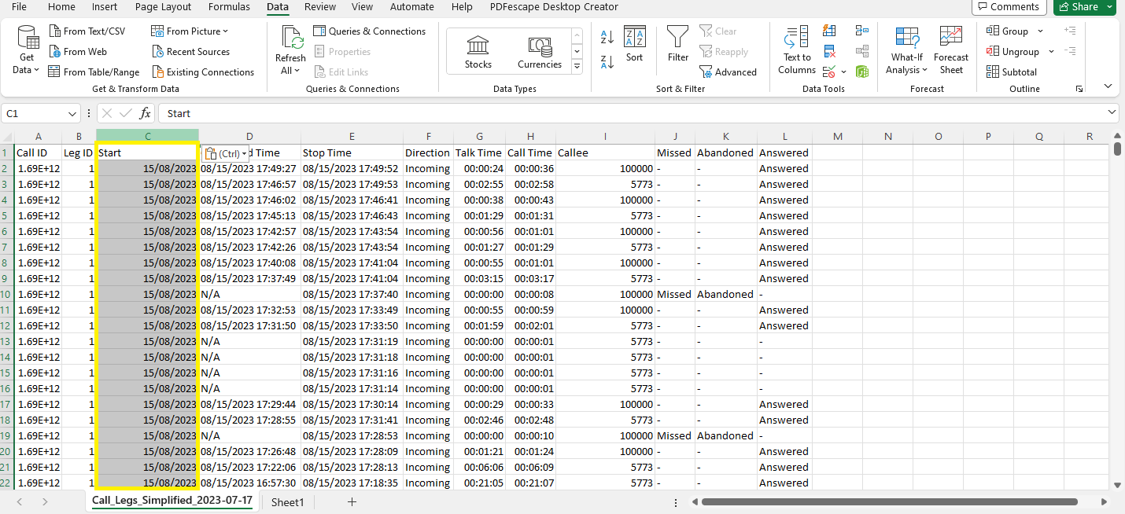Show Queries & Connections pane

click(369, 31)
